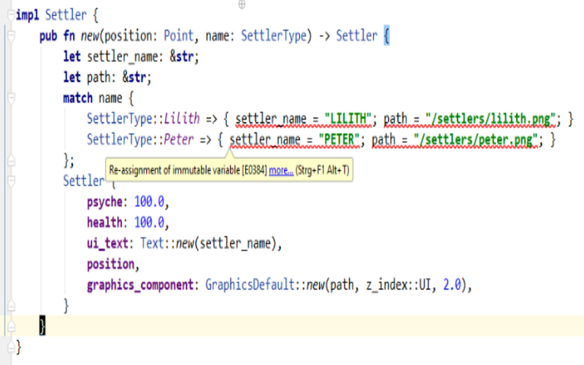Image resolution: width=584 pixels, height=365 pixels.
Task: Click the 'Point' type in signature
Action: [179, 36]
